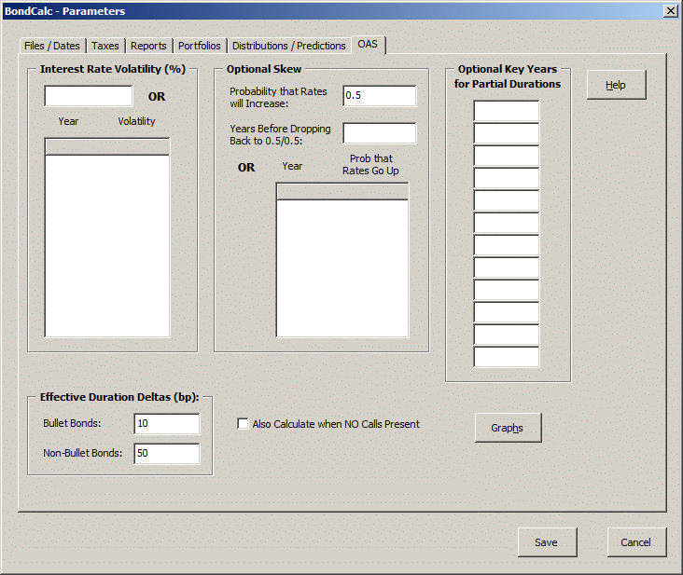Open the Distributions / Predictions tab
The height and width of the screenshot is (575, 683).
(x=288, y=46)
